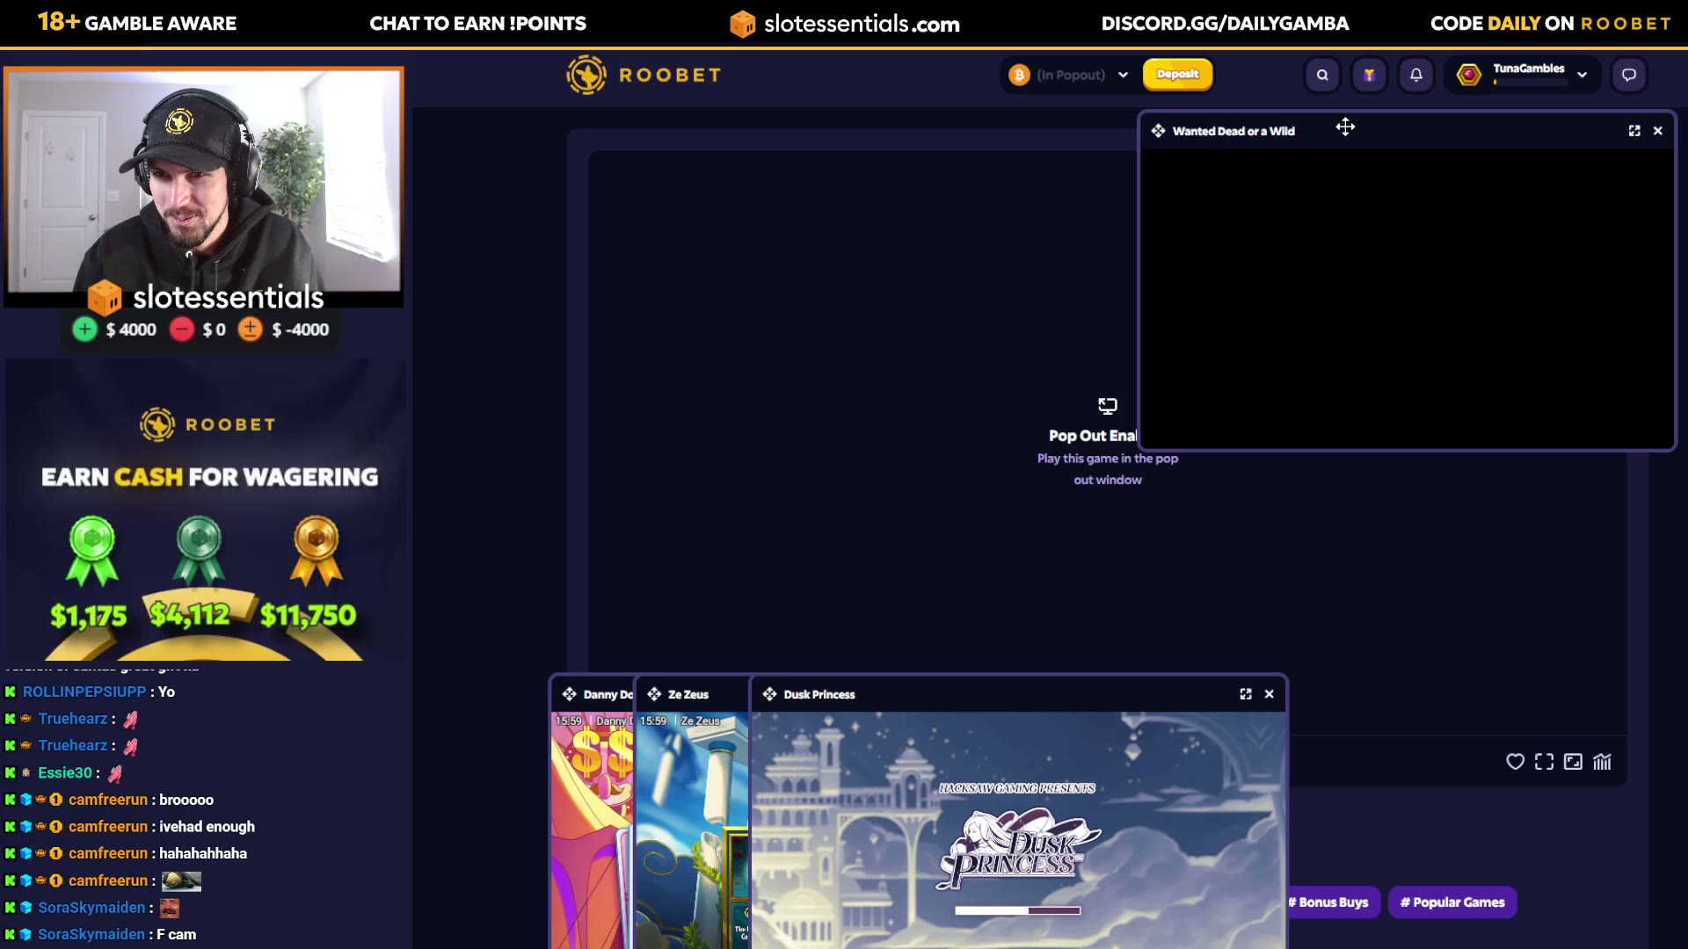Click the Ze Zeus window title
The image size is (1688, 949).
pos(688,694)
